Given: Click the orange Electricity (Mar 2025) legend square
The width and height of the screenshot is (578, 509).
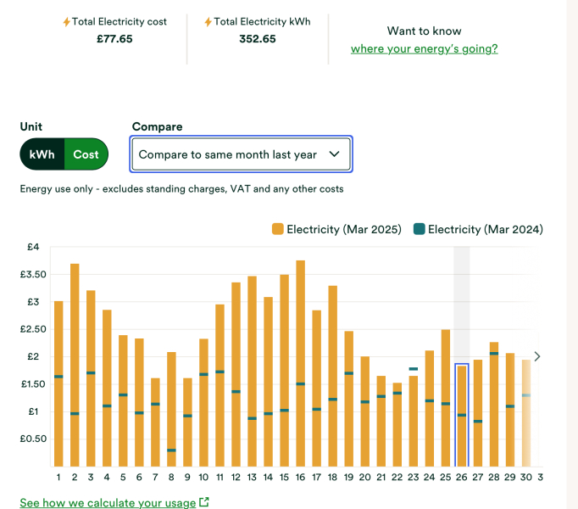Looking at the screenshot, I should coord(277,229).
